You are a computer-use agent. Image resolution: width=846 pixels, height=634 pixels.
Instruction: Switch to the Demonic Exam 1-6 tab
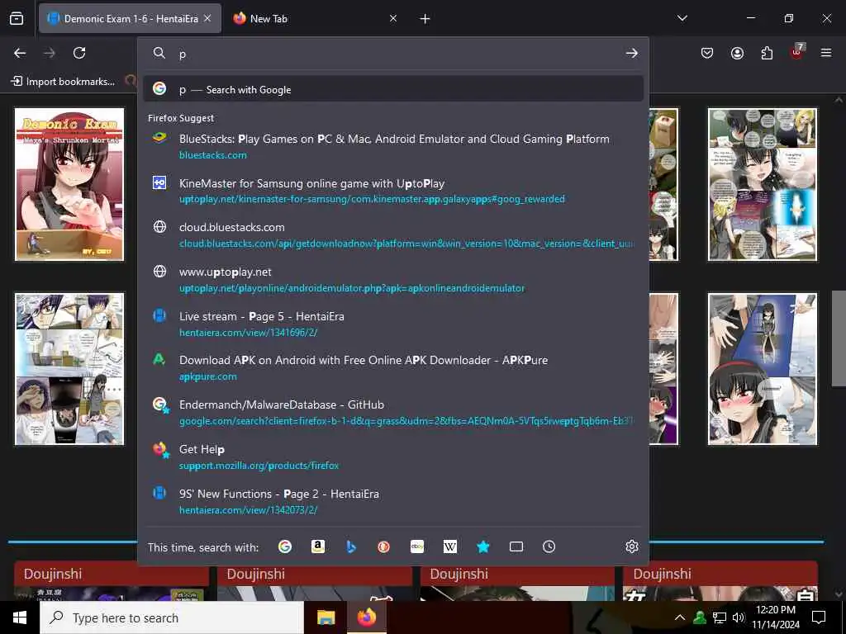[130, 18]
